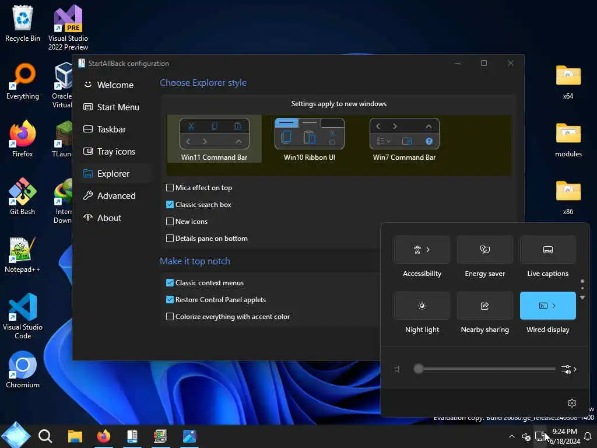Click the volume slider track
Image resolution: width=597 pixels, height=448 pixels.
coord(484,369)
